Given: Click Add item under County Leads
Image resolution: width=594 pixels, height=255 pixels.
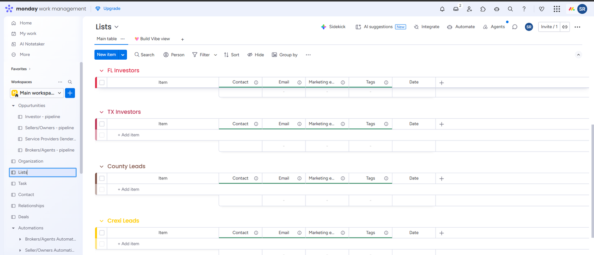Looking at the screenshot, I should (x=128, y=189).
